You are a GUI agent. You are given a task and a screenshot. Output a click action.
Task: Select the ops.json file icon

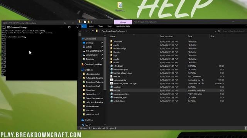click(x=112, y=87)
